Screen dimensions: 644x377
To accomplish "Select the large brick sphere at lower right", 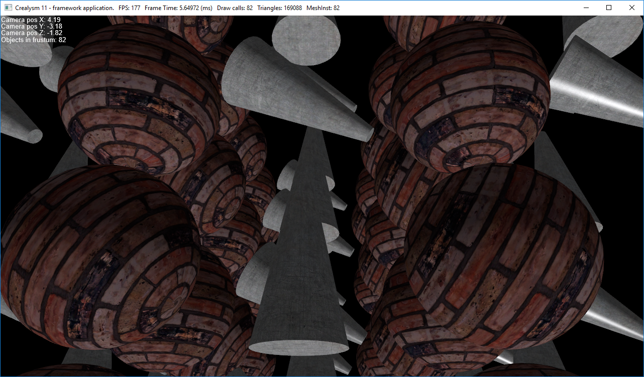I will pos(502,256).
